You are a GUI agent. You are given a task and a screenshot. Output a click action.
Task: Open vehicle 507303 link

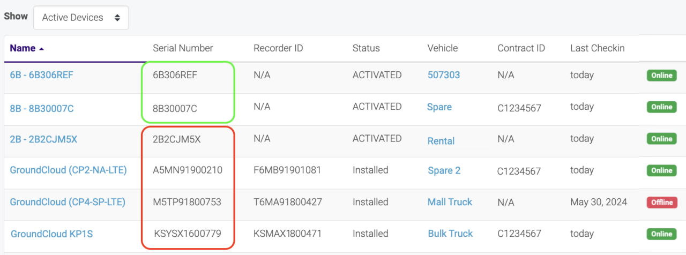pyautogui.click(x=444, y=75)
